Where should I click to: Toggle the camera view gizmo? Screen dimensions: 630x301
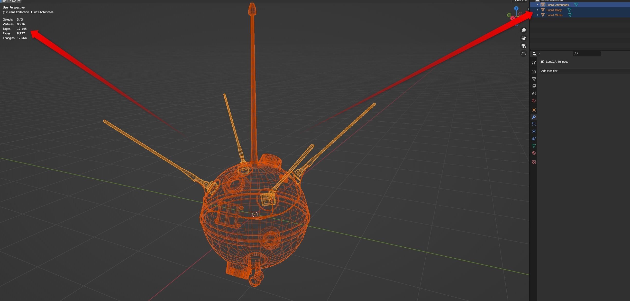[x=524, y=46]
